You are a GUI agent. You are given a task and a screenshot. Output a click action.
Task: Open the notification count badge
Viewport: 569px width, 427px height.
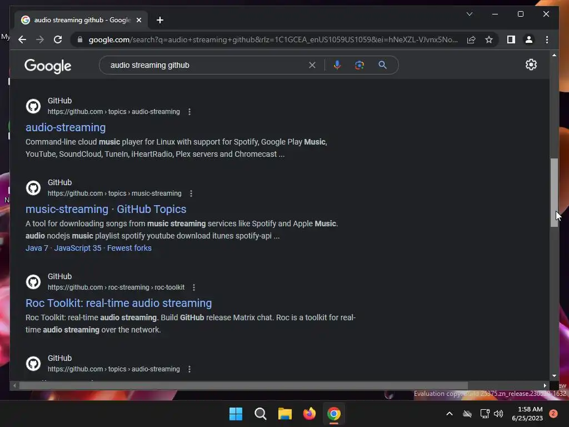(553, 414)
